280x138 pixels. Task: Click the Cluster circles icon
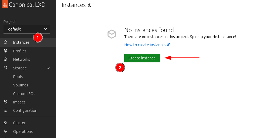pyautogui.click(x=5, y=123)
